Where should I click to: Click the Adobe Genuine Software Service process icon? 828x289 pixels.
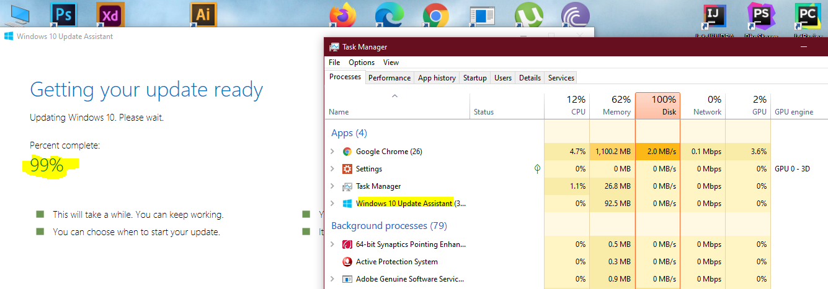click(x=347, y=279)
